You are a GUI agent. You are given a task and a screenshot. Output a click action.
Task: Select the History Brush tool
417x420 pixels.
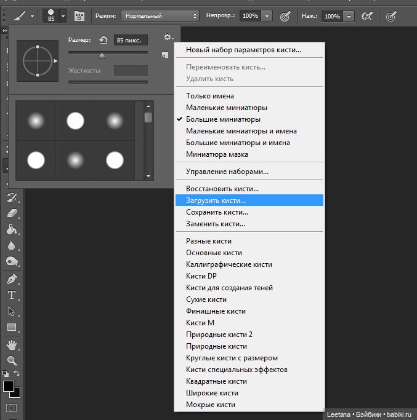(12, 197)
